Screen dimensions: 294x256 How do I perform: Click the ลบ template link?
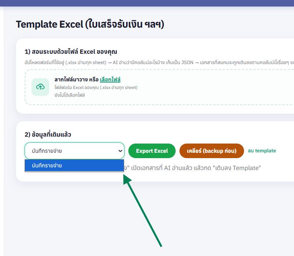pyautogui.click(x=262, y=150)
